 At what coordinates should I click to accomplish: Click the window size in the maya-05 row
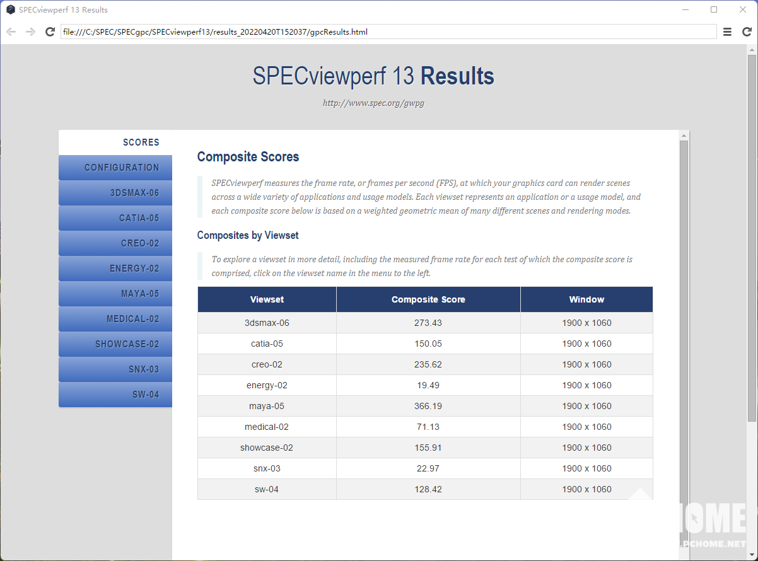click(x=586, y=406)
